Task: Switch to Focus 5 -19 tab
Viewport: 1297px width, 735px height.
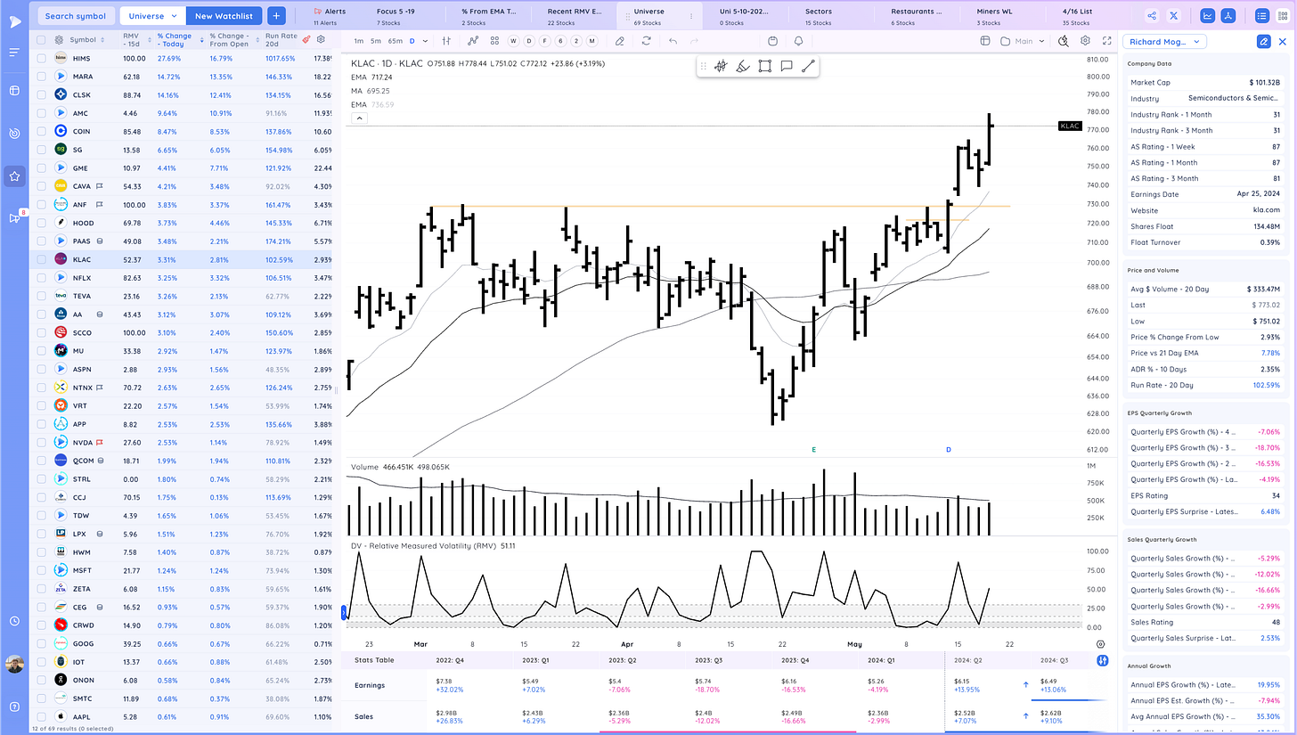Action: click(399, 15)
